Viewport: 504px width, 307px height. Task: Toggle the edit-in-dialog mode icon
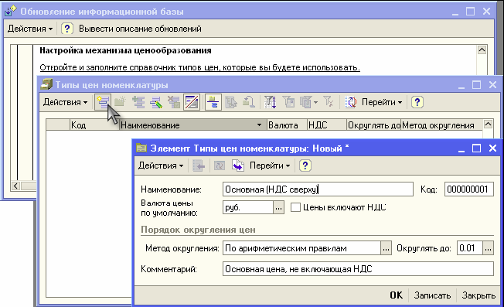192,102
